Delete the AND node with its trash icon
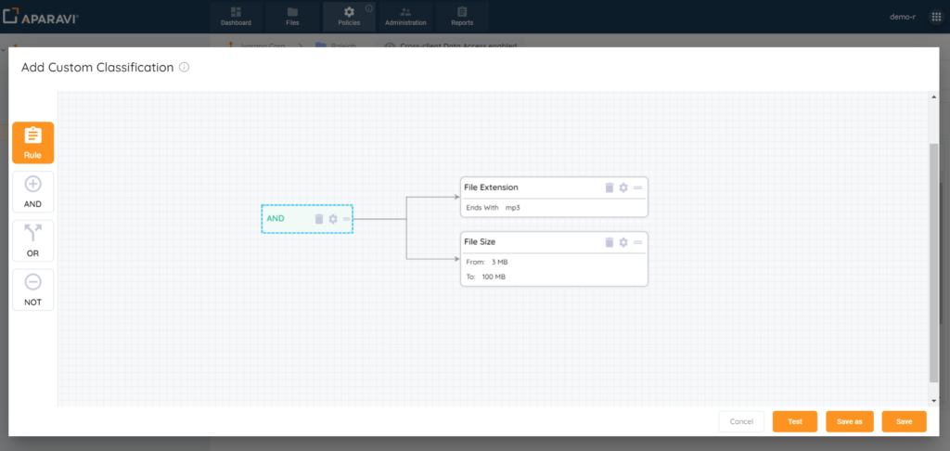The height and width of the screenshot is (451, 950). 319,219
